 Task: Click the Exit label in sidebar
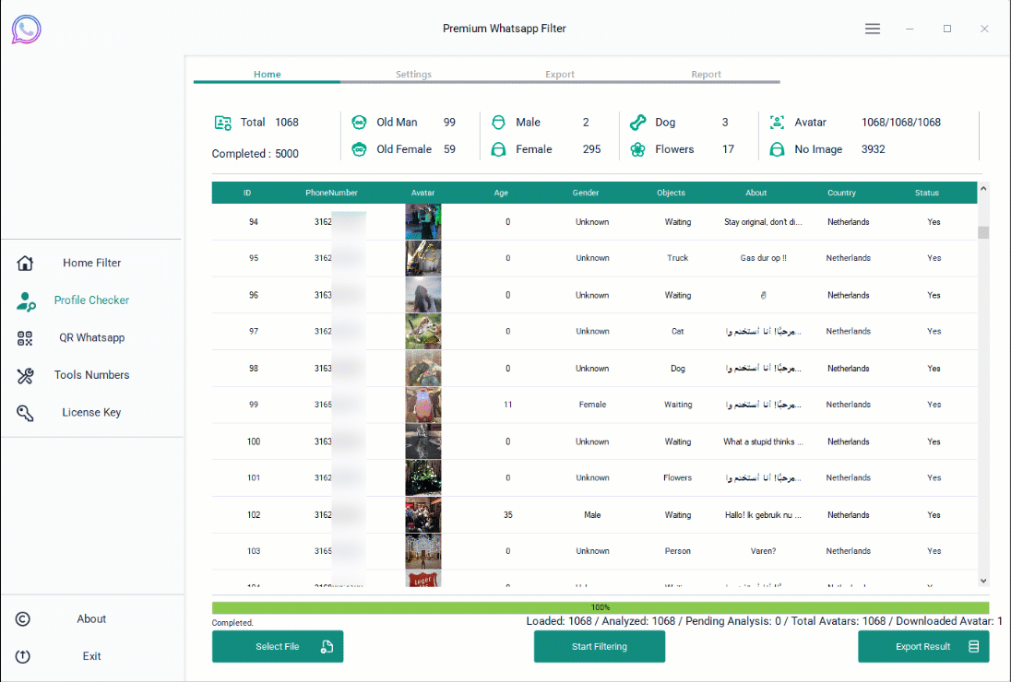coord(91,656)
